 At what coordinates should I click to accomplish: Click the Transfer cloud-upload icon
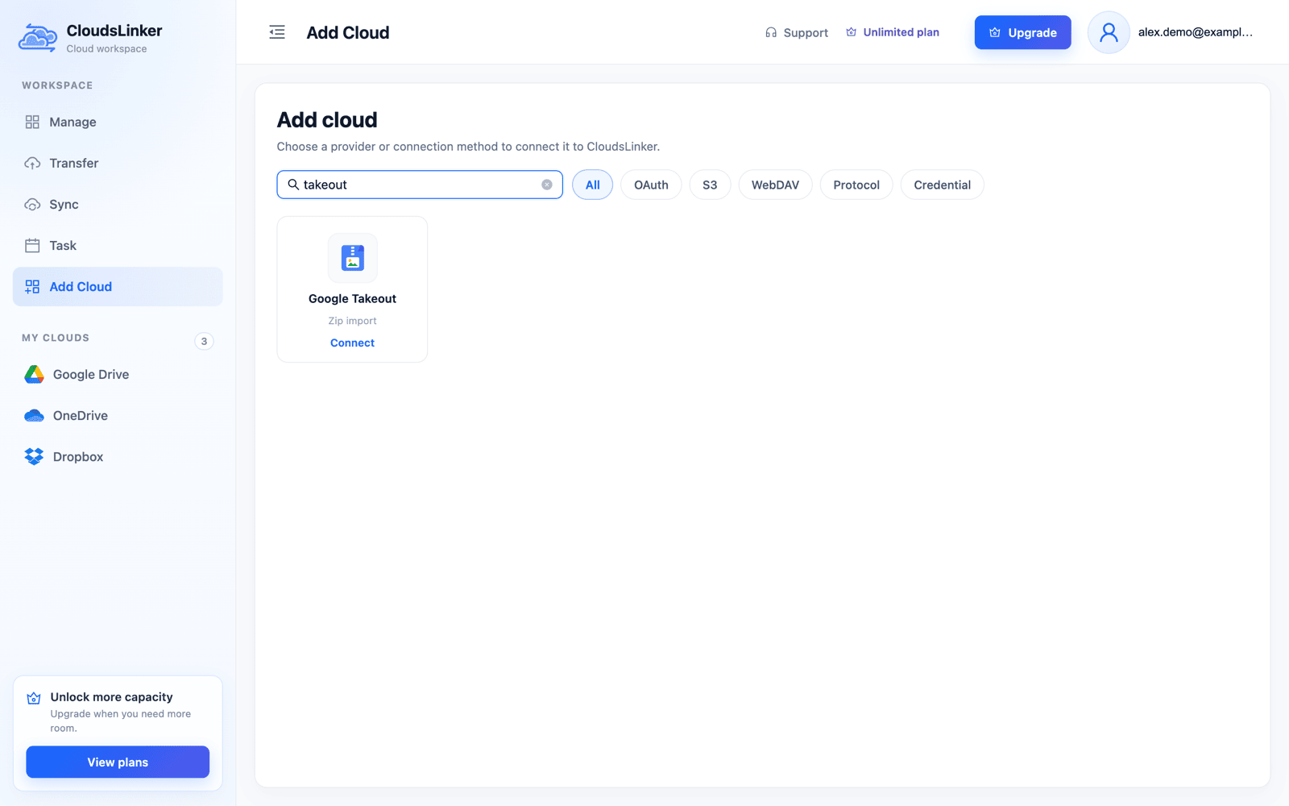click(x=32, y=163)
